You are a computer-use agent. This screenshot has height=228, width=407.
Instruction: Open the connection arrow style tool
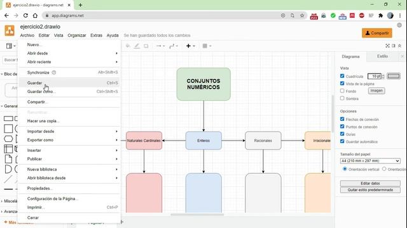(x=160, y=46)
